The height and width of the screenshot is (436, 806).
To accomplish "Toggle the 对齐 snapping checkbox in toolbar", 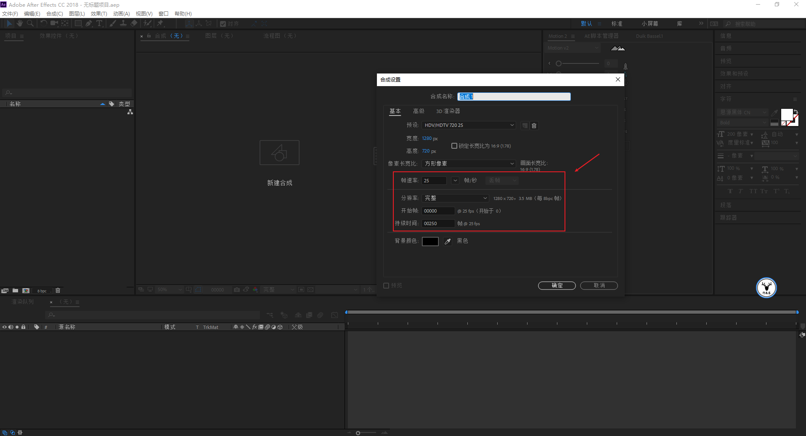I will tap(223, 24).
